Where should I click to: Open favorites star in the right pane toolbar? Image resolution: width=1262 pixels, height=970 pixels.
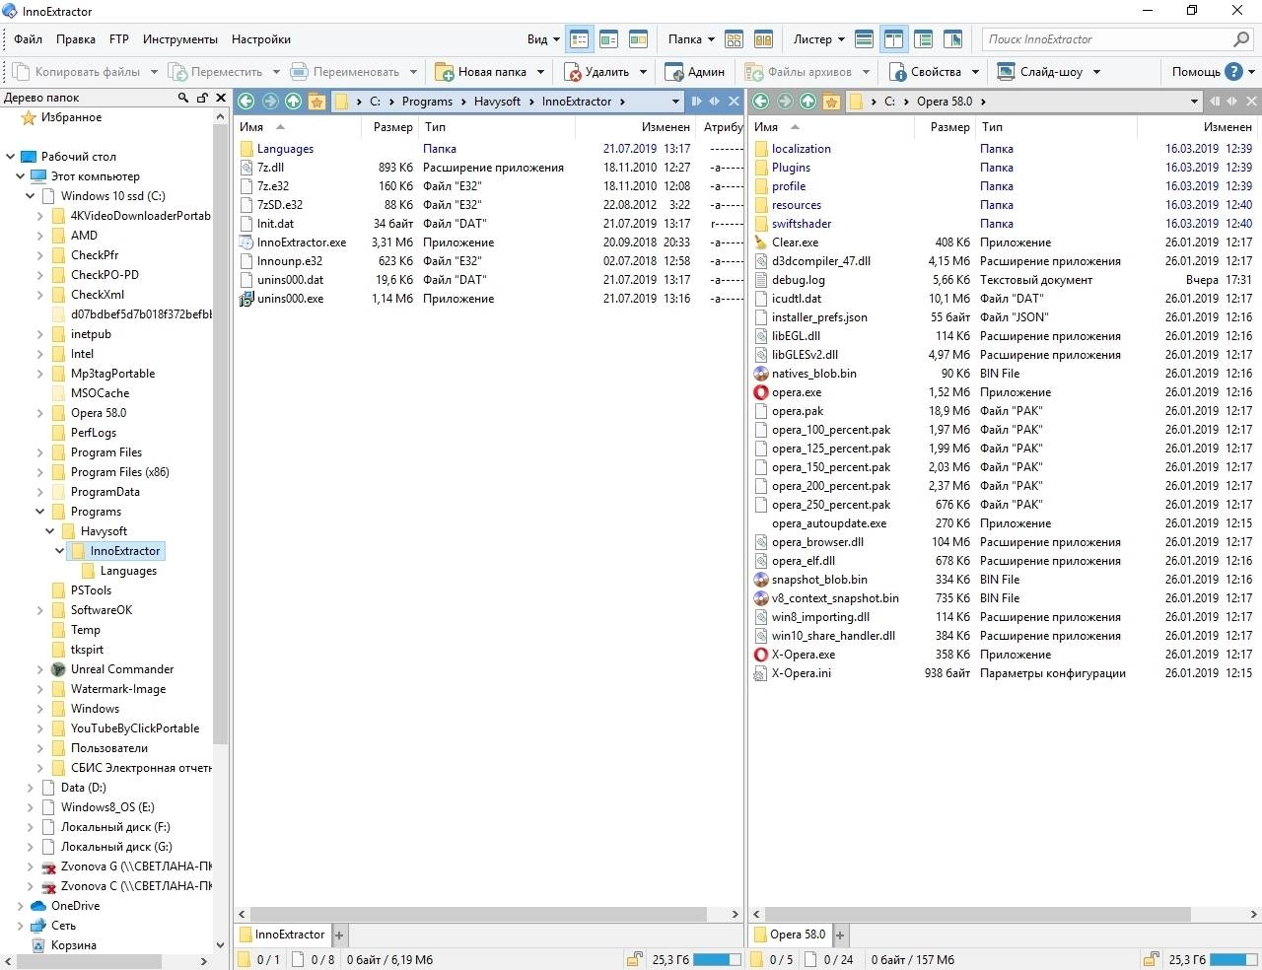click(x=831, y=101)
